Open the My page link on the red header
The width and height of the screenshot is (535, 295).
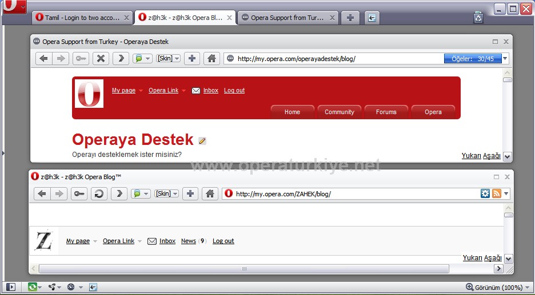123,90
